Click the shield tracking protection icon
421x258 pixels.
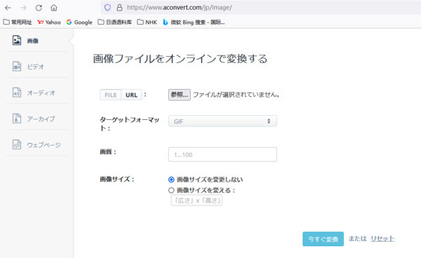point(107,8)
